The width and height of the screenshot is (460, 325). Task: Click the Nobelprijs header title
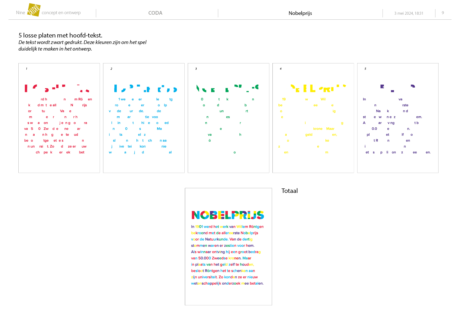click(x=300, y=13)
